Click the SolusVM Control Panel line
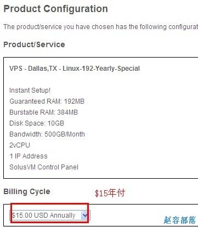Viewport: 198px width, 227px height. [44, 167]
